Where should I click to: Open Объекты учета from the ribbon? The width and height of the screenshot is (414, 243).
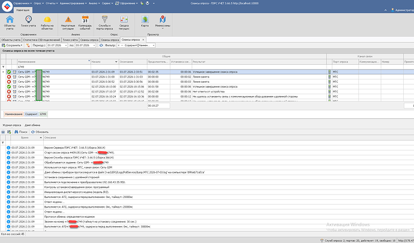pos(10,23)
